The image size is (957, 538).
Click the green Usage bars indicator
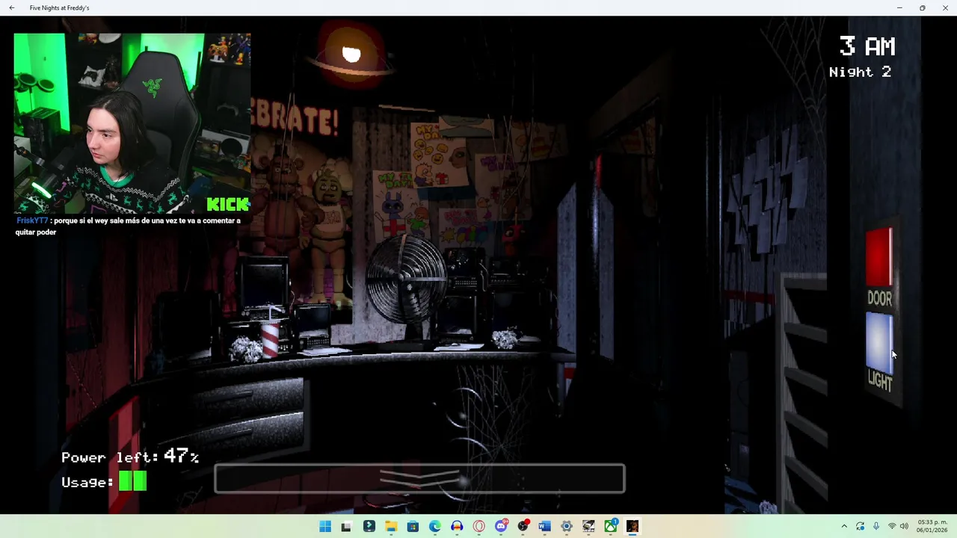(x=133, y=481)
